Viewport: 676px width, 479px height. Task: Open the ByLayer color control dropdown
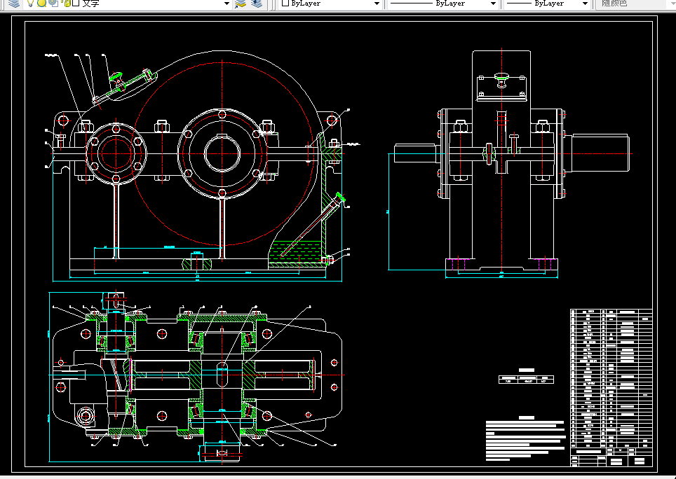click(376, 4)
